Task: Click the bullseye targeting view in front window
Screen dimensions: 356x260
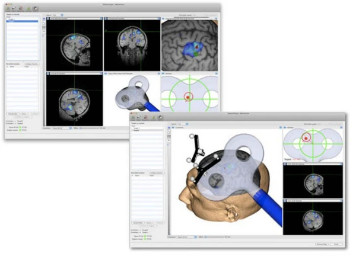Action: click(x=313, y=143)
